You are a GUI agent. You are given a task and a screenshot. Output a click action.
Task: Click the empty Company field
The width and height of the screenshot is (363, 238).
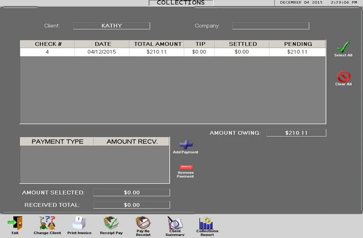coord(271,26)
